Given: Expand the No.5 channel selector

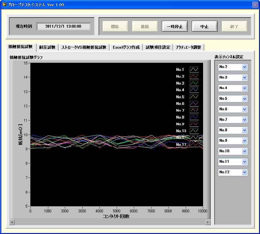Looking at the screenshot, I should point(244,99).
